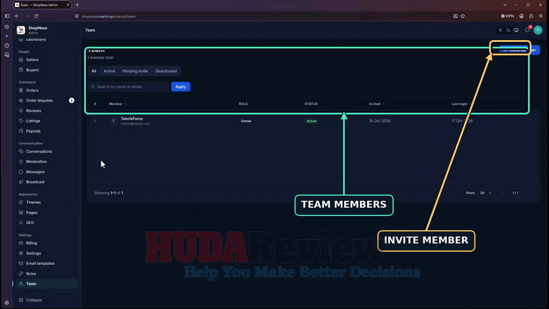Open Themes under Appearance

(33, 202)
